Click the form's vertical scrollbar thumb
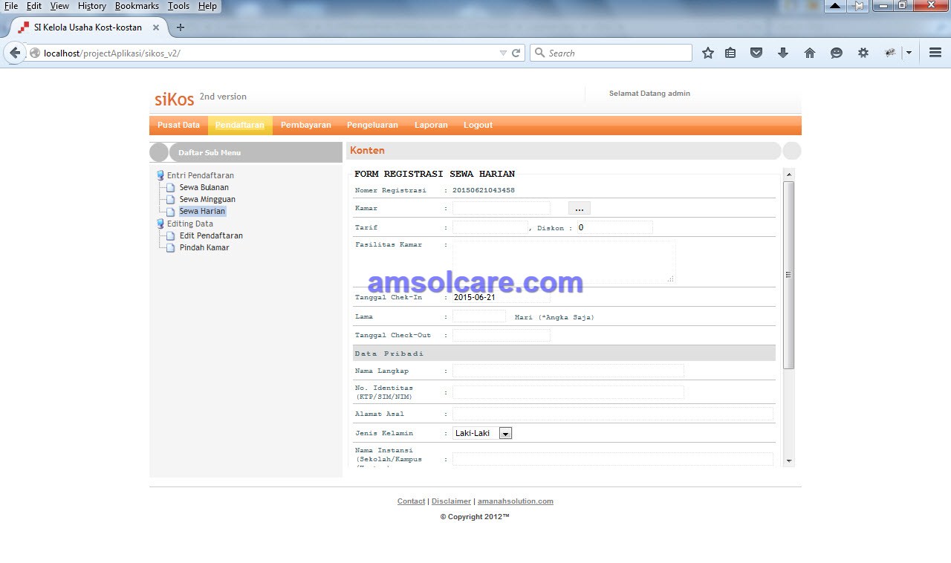The image size is (951, 563). point(788,275)
